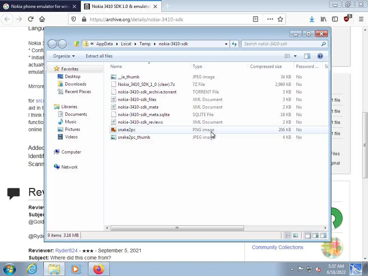Open Explorer address history dropdown

tap(226, 44)
